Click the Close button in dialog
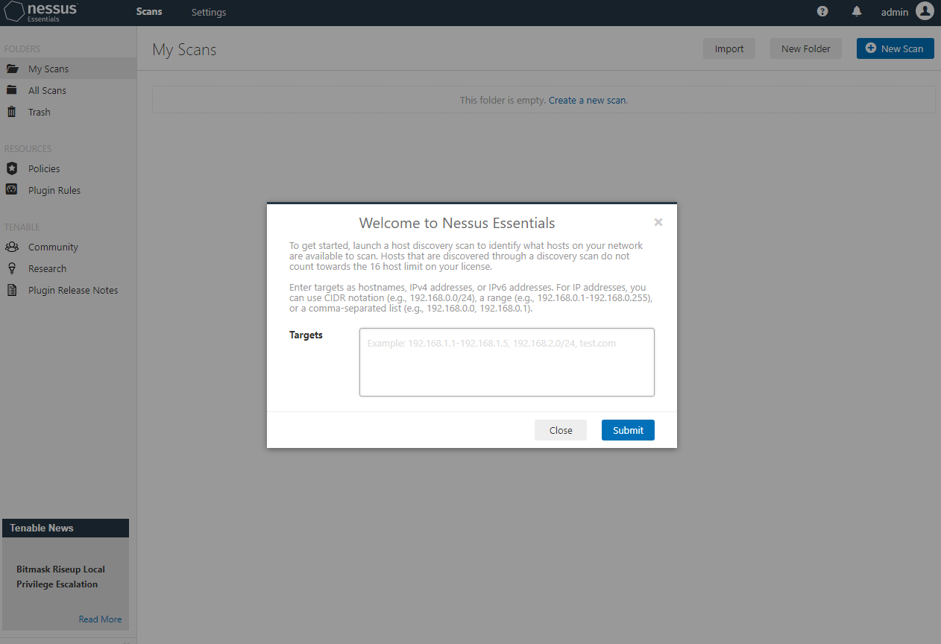The height and width of the screenshot is (644, 941). click(561, 430)
